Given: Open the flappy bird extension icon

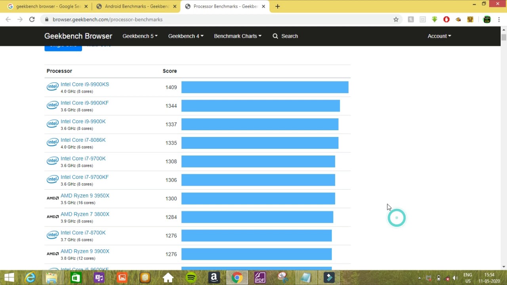Looking at the screenshot, I should 458,19.
